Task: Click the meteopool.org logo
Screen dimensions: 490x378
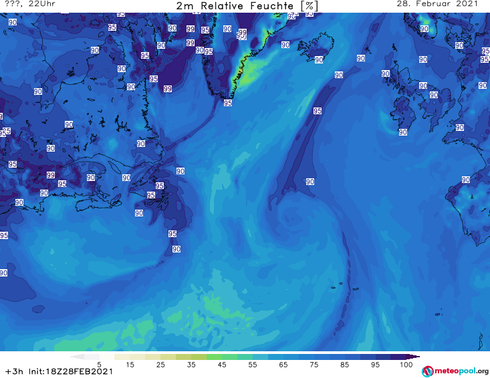Action: point(455,371)
